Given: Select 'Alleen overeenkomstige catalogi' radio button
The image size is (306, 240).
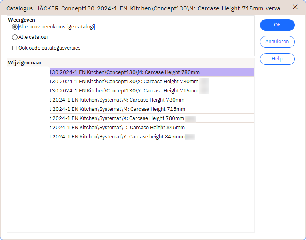Looking at the screenshot, I should click(15, 27).
